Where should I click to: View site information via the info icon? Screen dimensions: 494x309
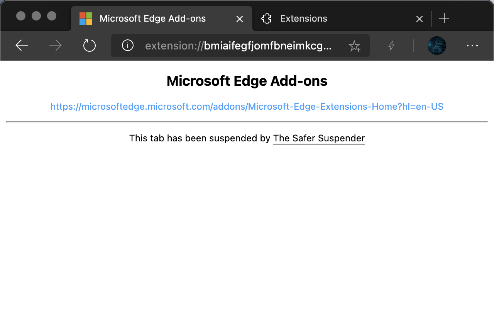pos(128,46)
